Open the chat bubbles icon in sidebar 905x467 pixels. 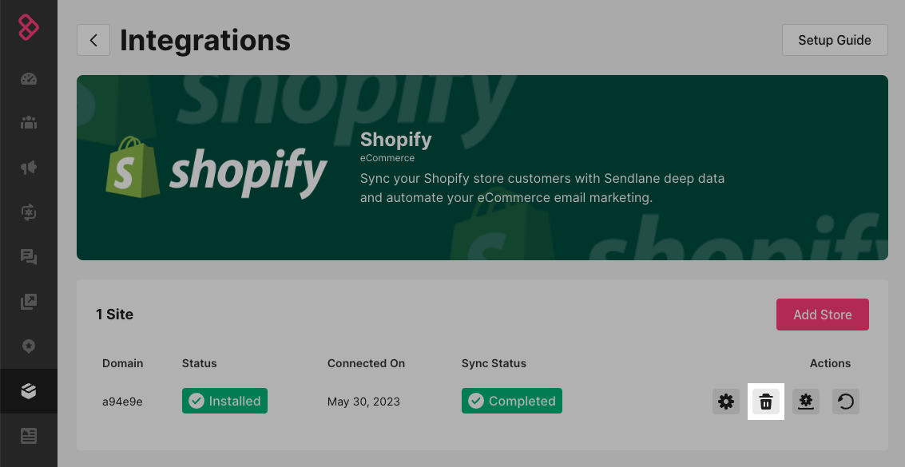[x=29, y=257]
